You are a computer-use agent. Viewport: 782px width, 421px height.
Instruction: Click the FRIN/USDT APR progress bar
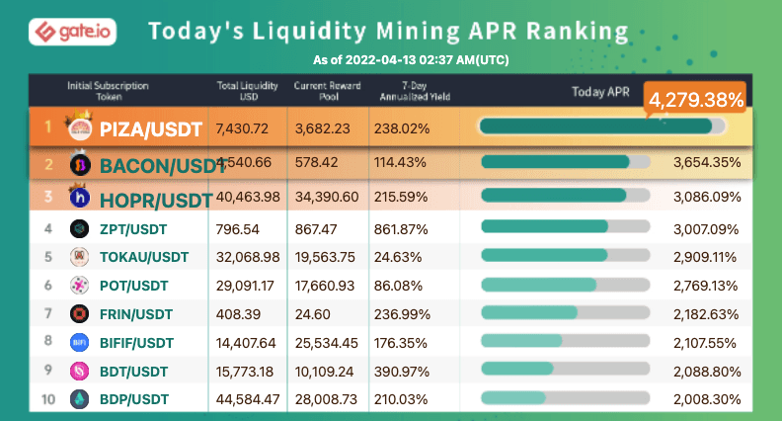tap(566, 312)
